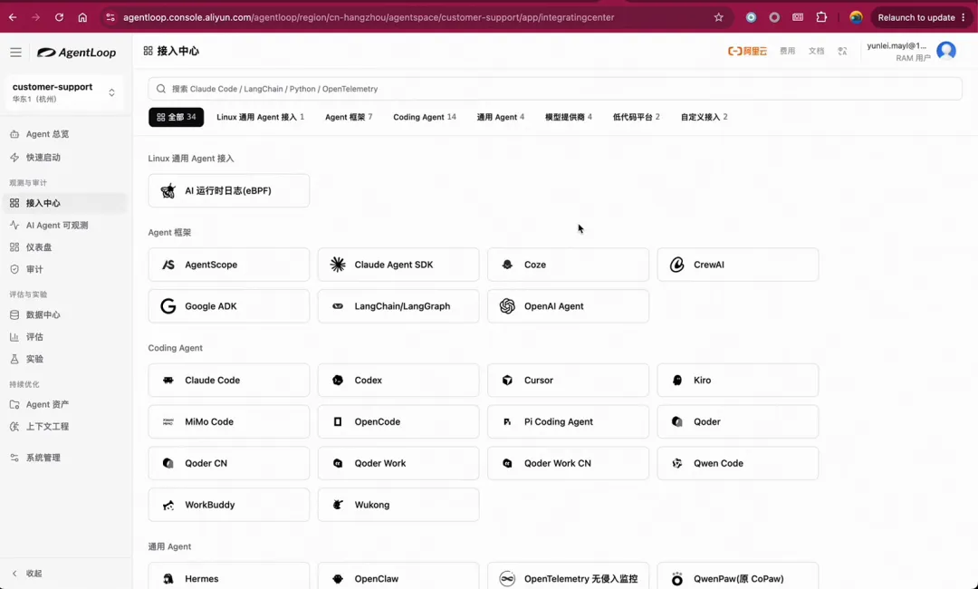This screenshot has height=589, width=978.
Task: Click the CrewAI icon
Action: 676,265
